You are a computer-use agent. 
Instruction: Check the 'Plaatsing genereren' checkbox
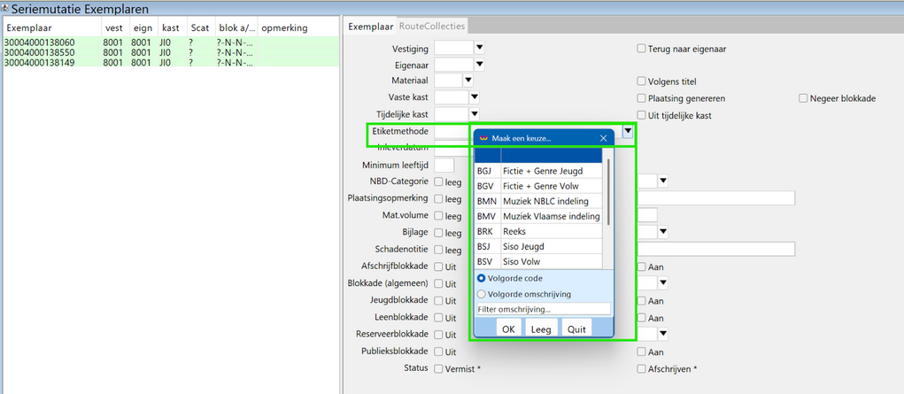(x=642, y=98)
